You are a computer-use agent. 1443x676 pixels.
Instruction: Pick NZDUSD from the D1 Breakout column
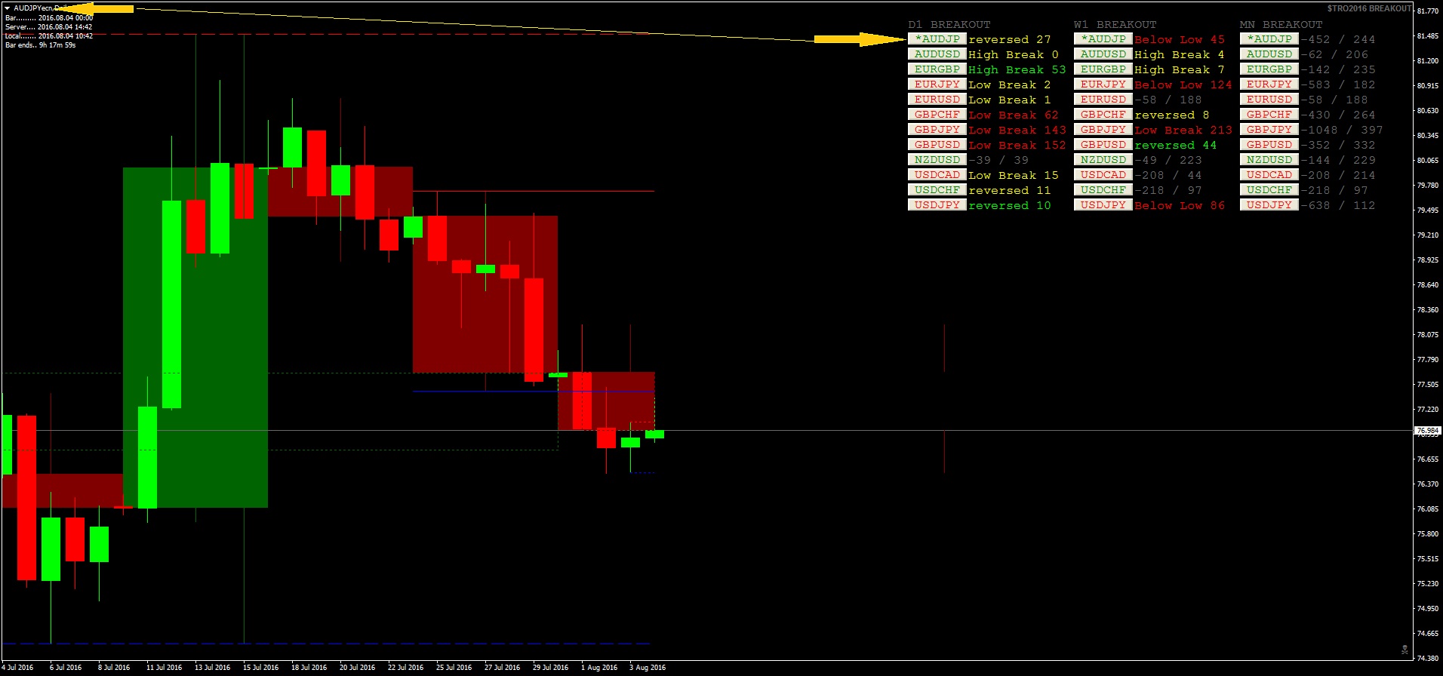(x=937, y=160)
